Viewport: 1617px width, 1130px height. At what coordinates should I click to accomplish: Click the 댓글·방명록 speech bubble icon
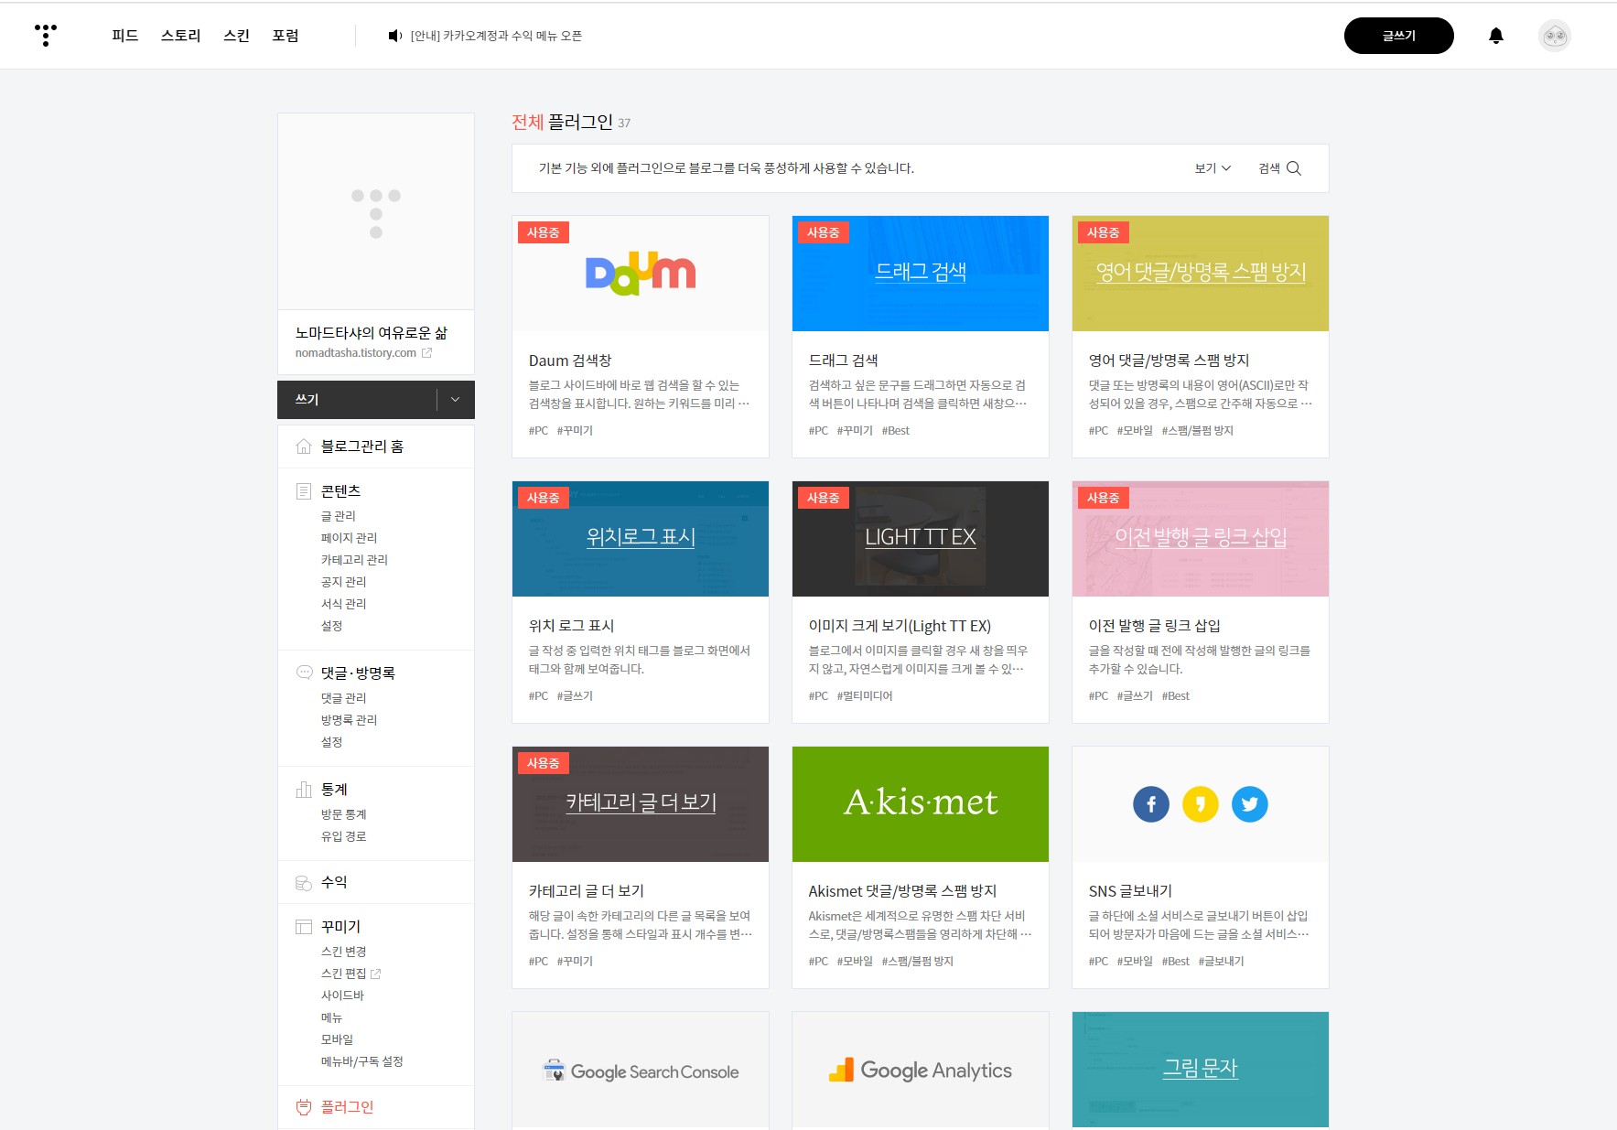(x=304, y=673)
